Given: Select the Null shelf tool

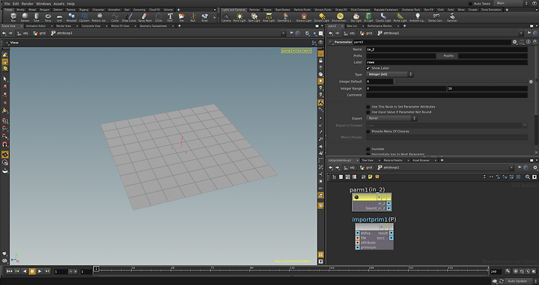Looking at the screenshot, I should [193, 17].
